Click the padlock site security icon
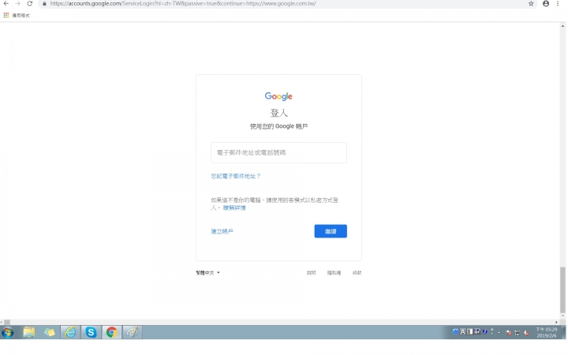This screenshot has height=355, width=568. coord(44,4)
